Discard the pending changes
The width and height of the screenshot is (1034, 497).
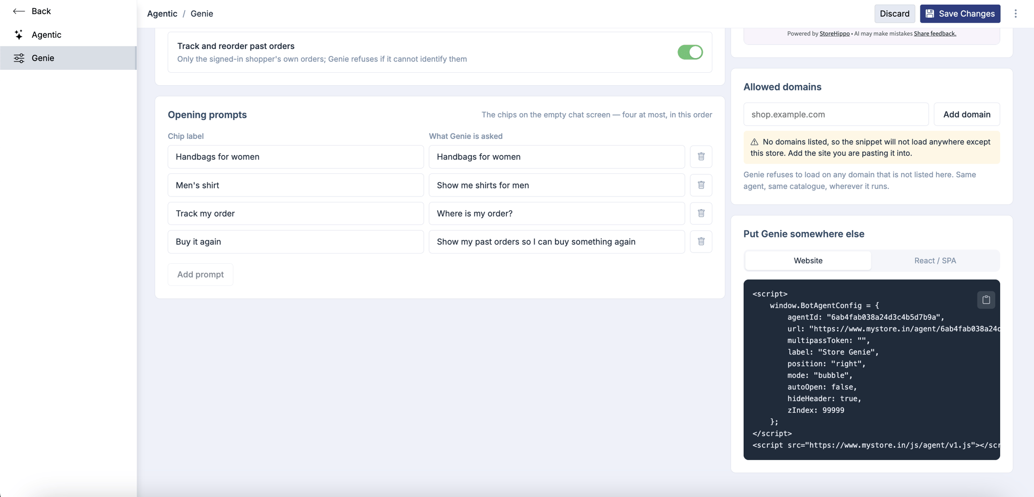894,14
